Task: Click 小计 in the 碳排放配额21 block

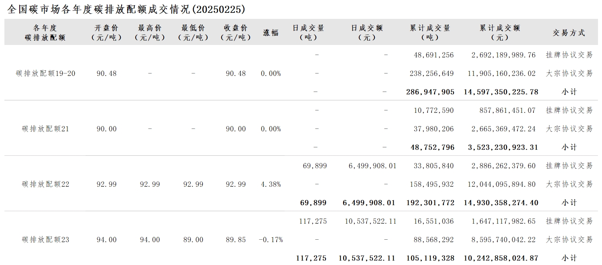Action: coord(569,147)
